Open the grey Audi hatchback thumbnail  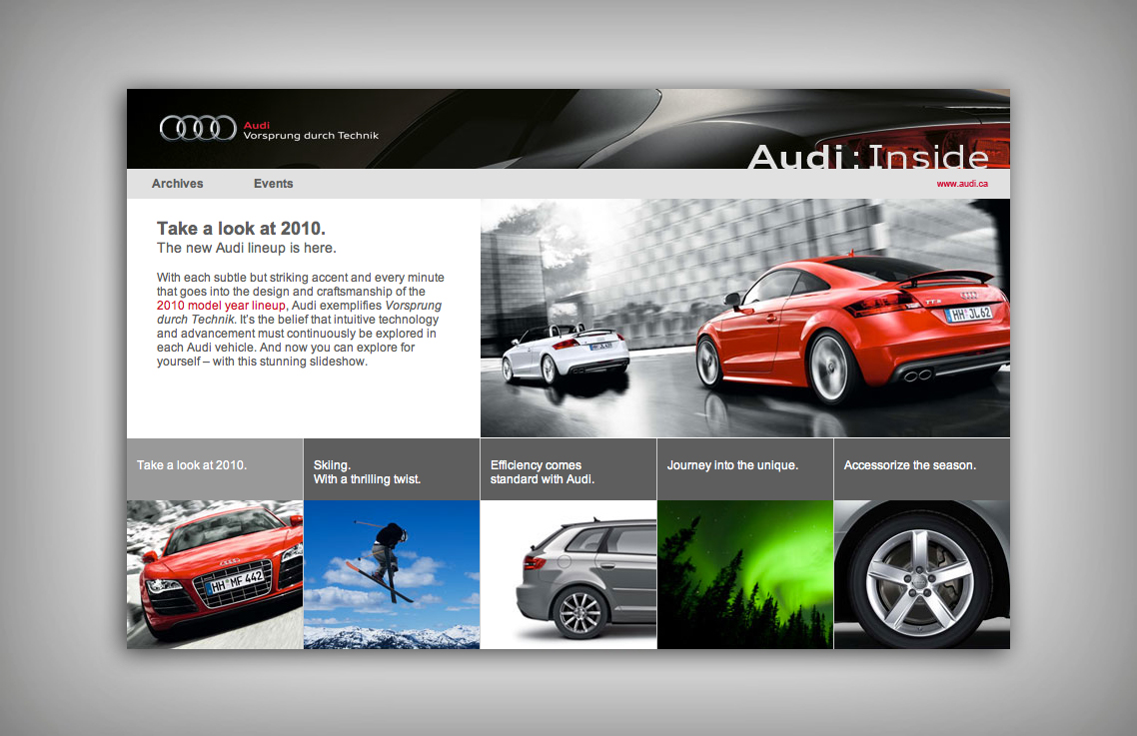pos(568,574)
